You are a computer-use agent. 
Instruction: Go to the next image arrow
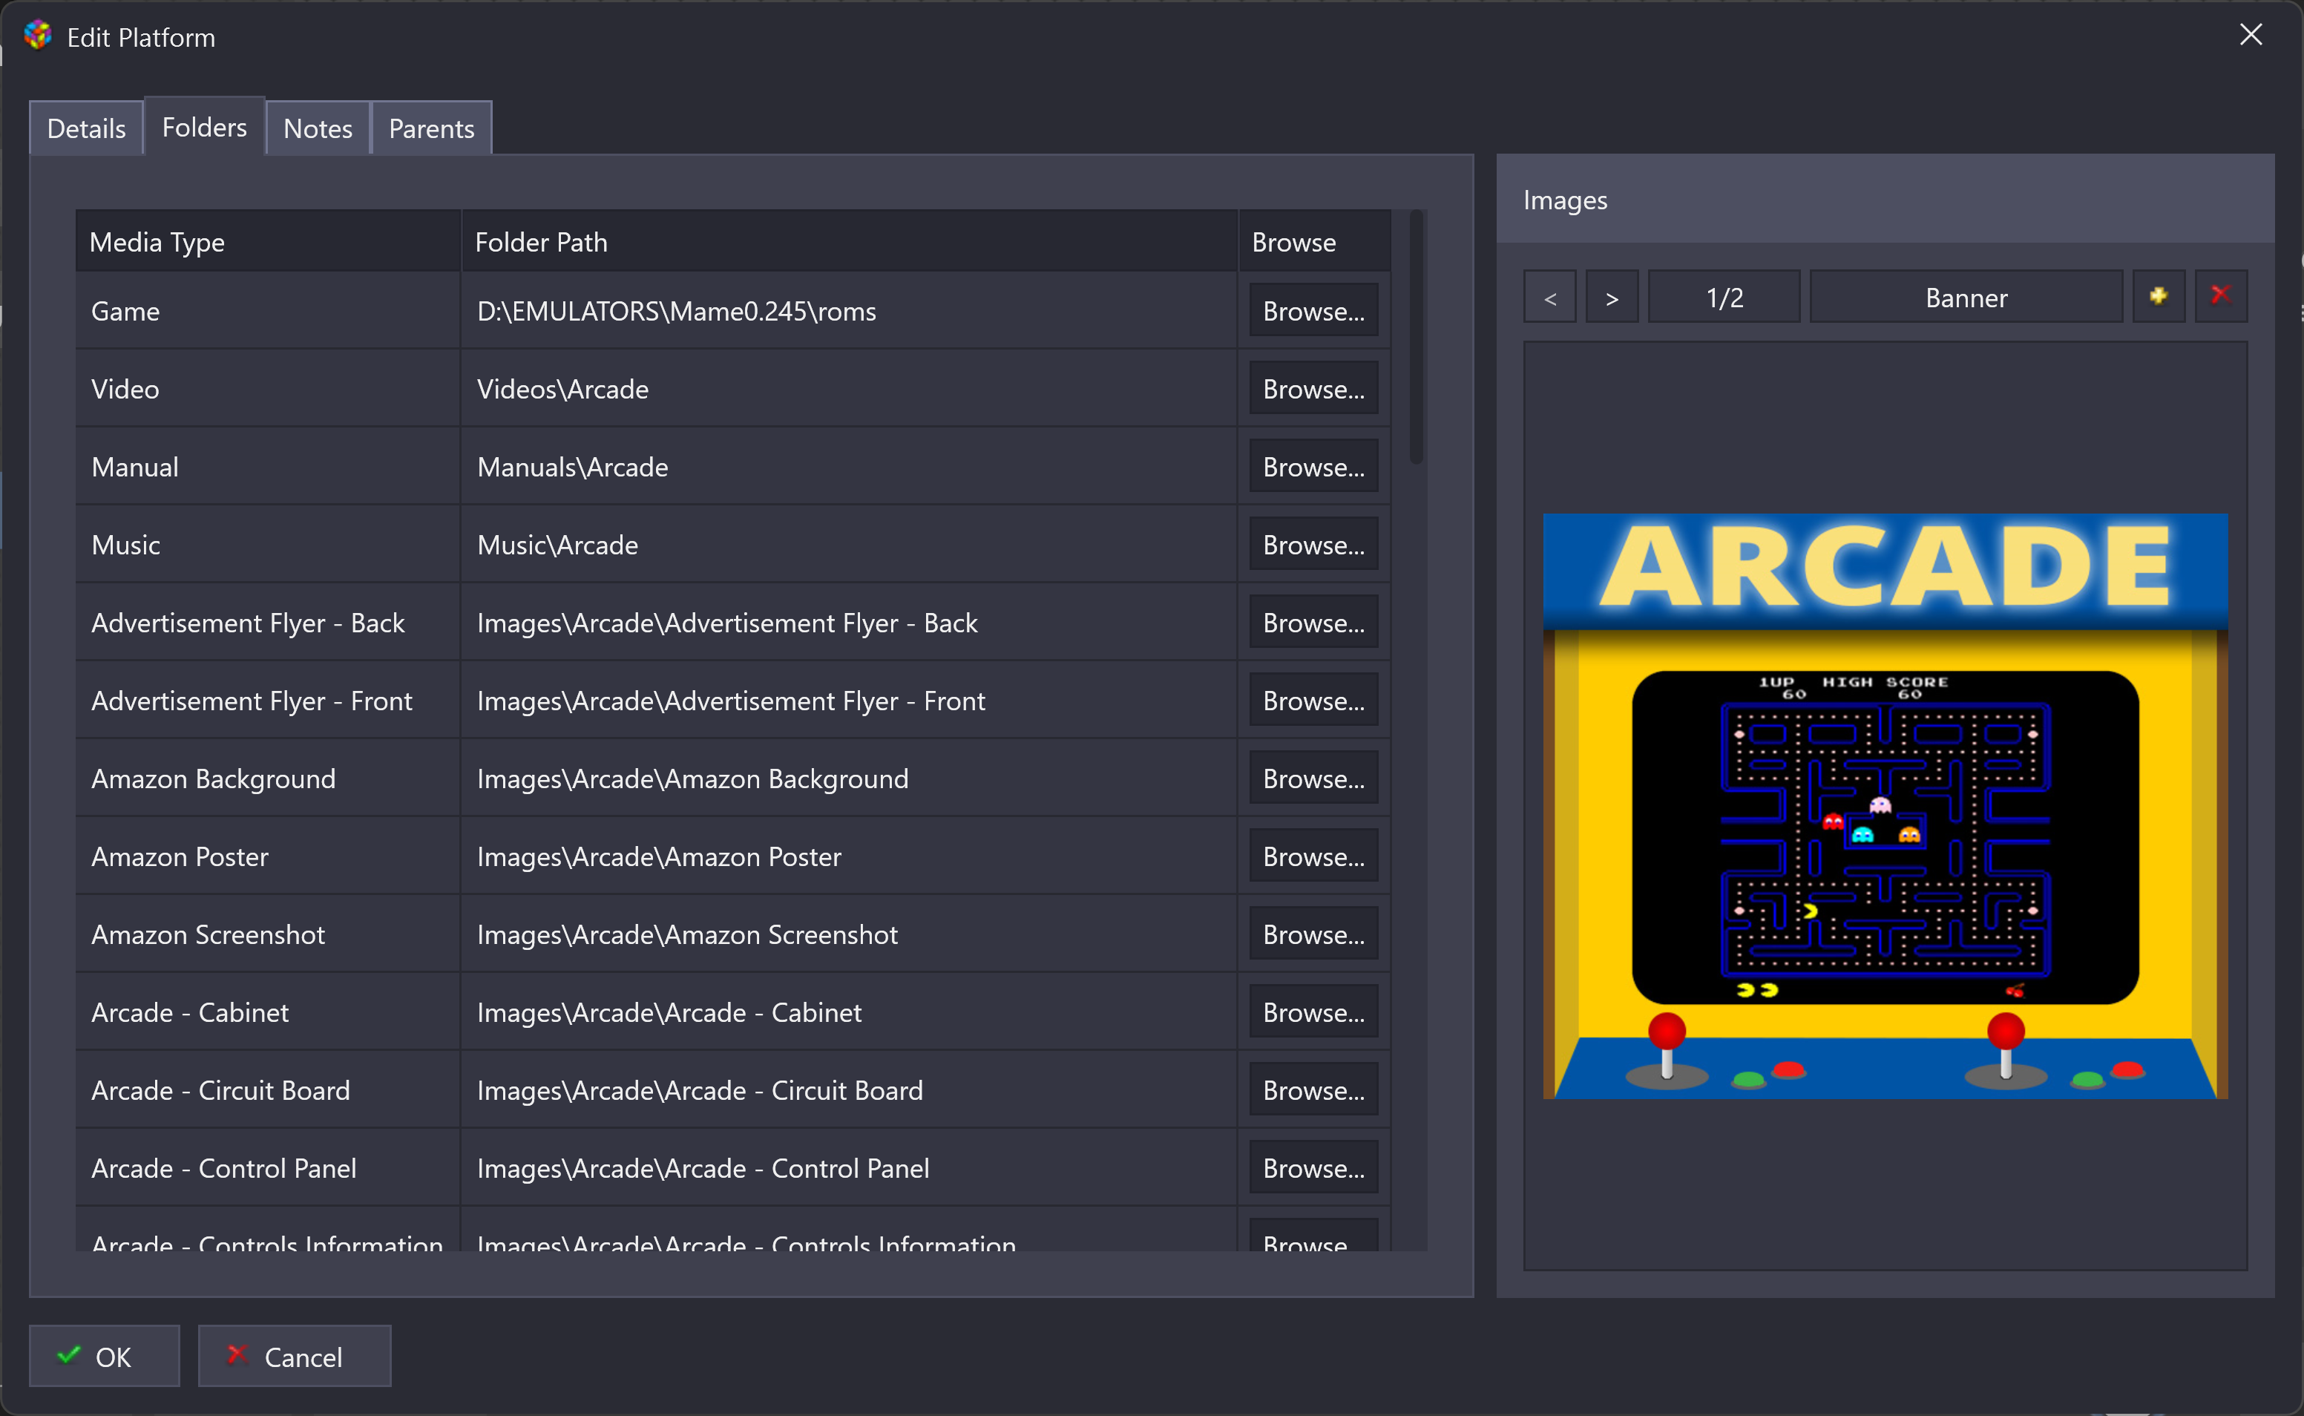pyautogui.click(x=1611, y=297)
